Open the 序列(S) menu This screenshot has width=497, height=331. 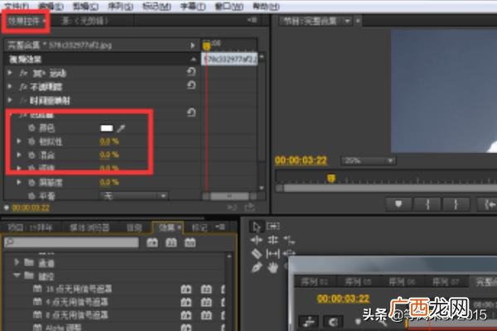pyautogui.click(x=120, y=7)
